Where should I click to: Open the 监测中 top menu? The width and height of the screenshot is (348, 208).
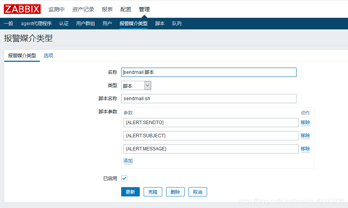pos(57,9)
